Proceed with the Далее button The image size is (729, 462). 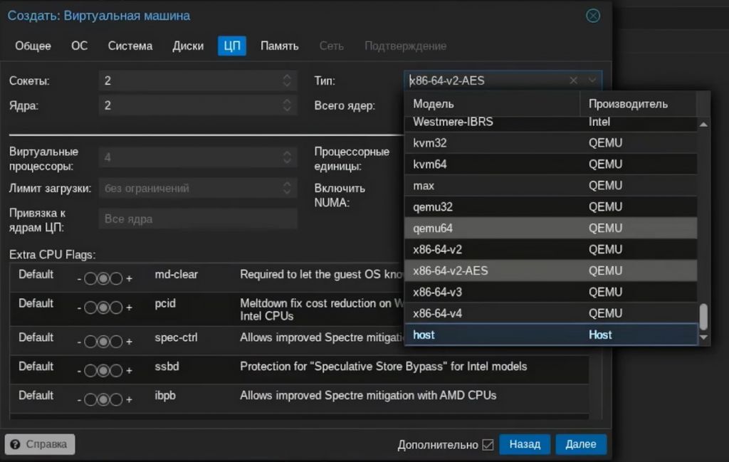click(x=580, y=444)
